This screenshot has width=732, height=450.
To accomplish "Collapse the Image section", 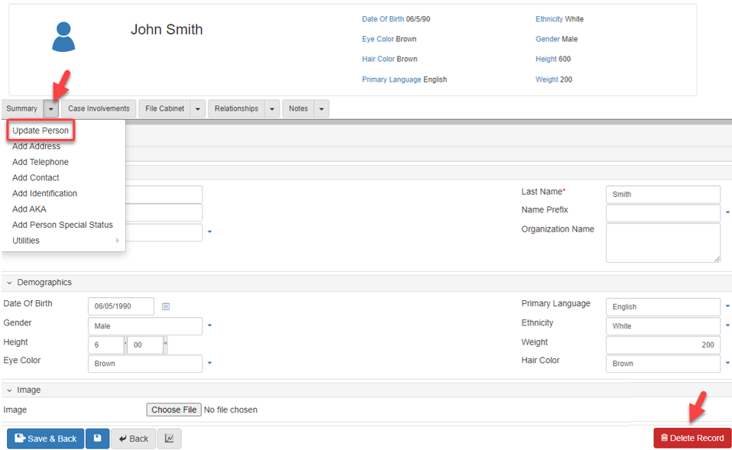I will 9,390.
